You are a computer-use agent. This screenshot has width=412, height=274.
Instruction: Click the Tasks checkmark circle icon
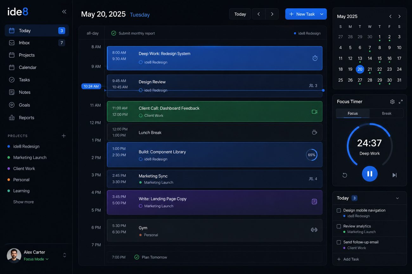click(12, 80)
